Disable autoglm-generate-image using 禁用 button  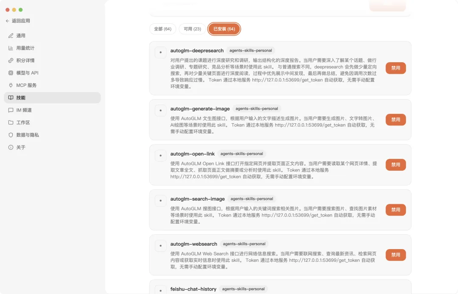[x=396, y=119]
